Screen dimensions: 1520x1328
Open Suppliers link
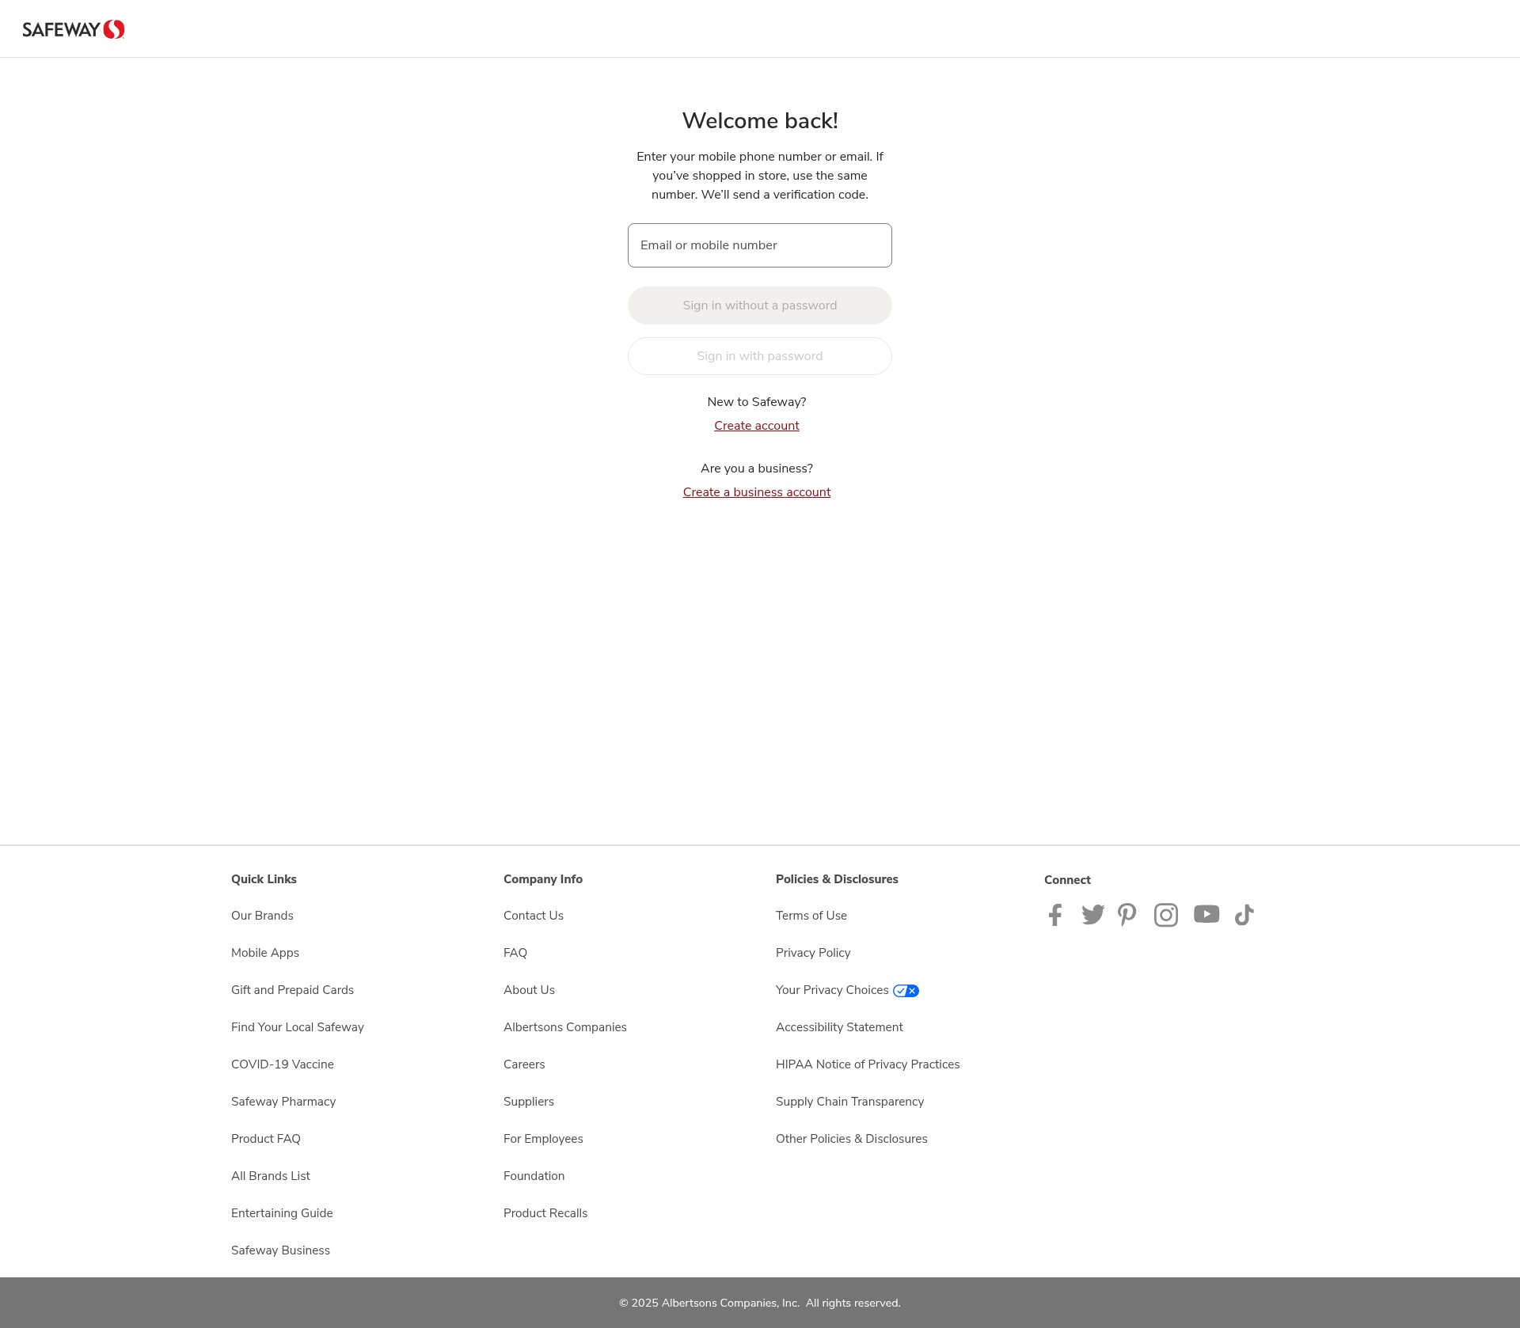tap(529, 1102)
